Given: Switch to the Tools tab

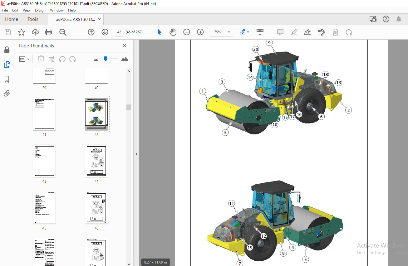Looking at the screenshot, I should click(33, 19).
